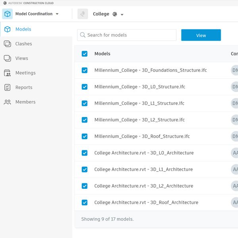Uncheck the select-all Models header checkbox
238x238 pixels.
click(84, 54)
